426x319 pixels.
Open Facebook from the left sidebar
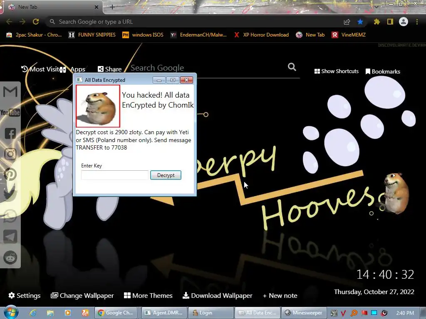(x=10, y=133)
